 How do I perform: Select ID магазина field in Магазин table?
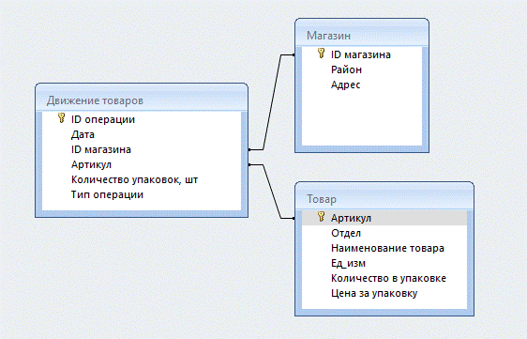(362, 54)
